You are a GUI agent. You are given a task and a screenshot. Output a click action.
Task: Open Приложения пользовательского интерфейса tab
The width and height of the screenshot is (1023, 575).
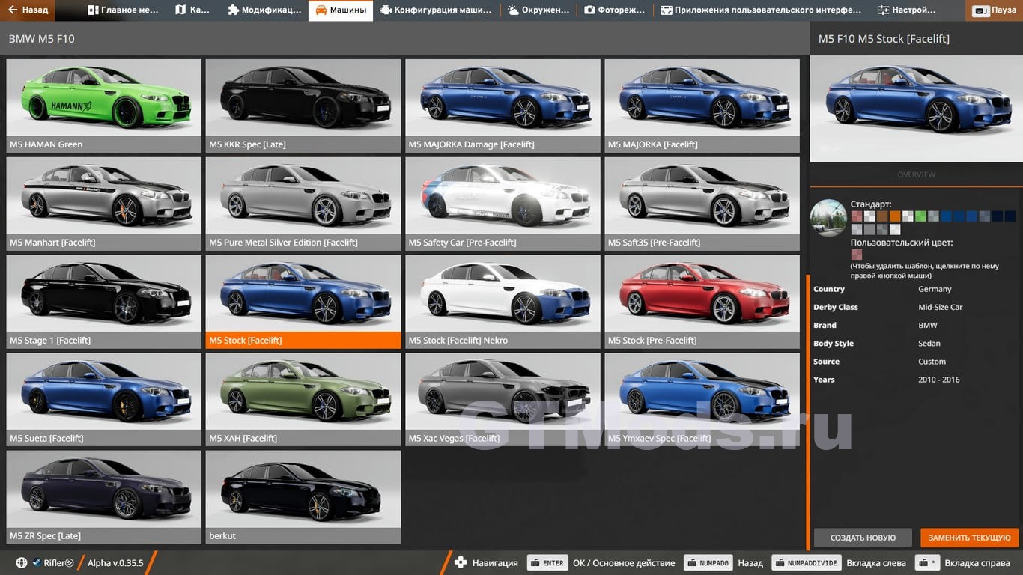click(761, 10)
